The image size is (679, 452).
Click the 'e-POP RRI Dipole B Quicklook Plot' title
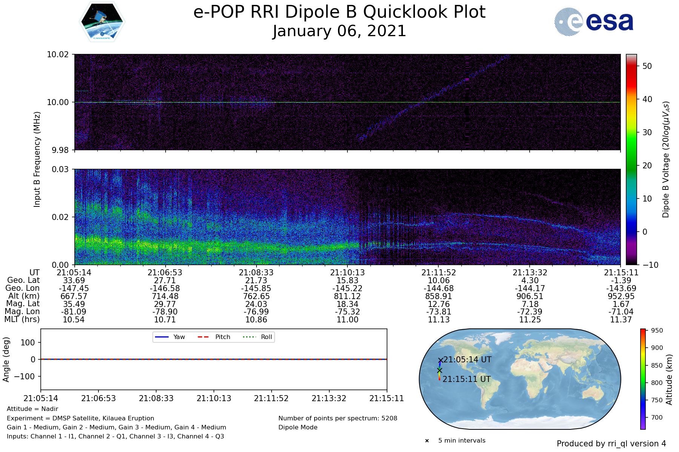pos(339,12)
